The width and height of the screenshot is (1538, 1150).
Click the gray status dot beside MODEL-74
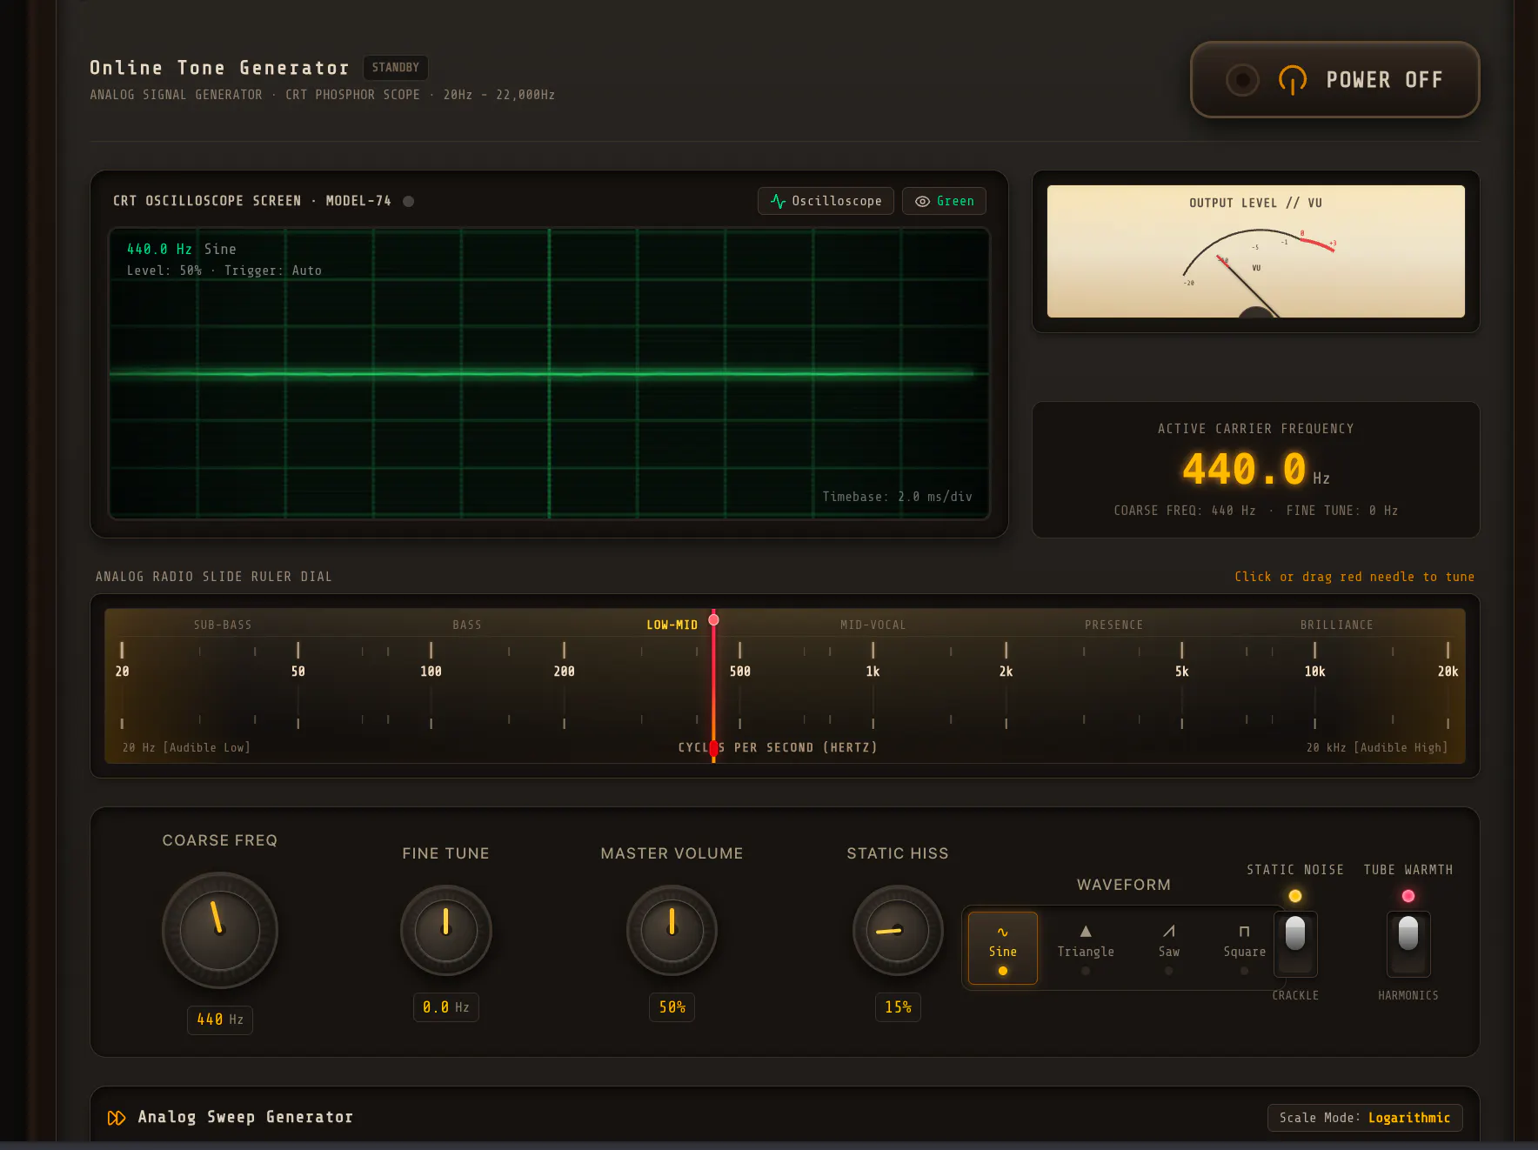(408, 201)
